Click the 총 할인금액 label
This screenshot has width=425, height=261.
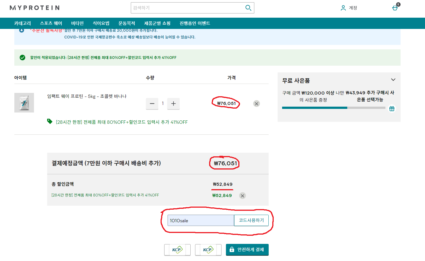63,184
